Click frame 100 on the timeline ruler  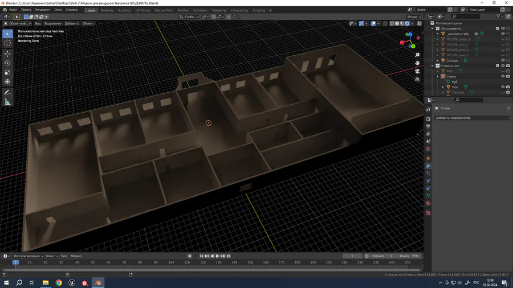point(172,262)
